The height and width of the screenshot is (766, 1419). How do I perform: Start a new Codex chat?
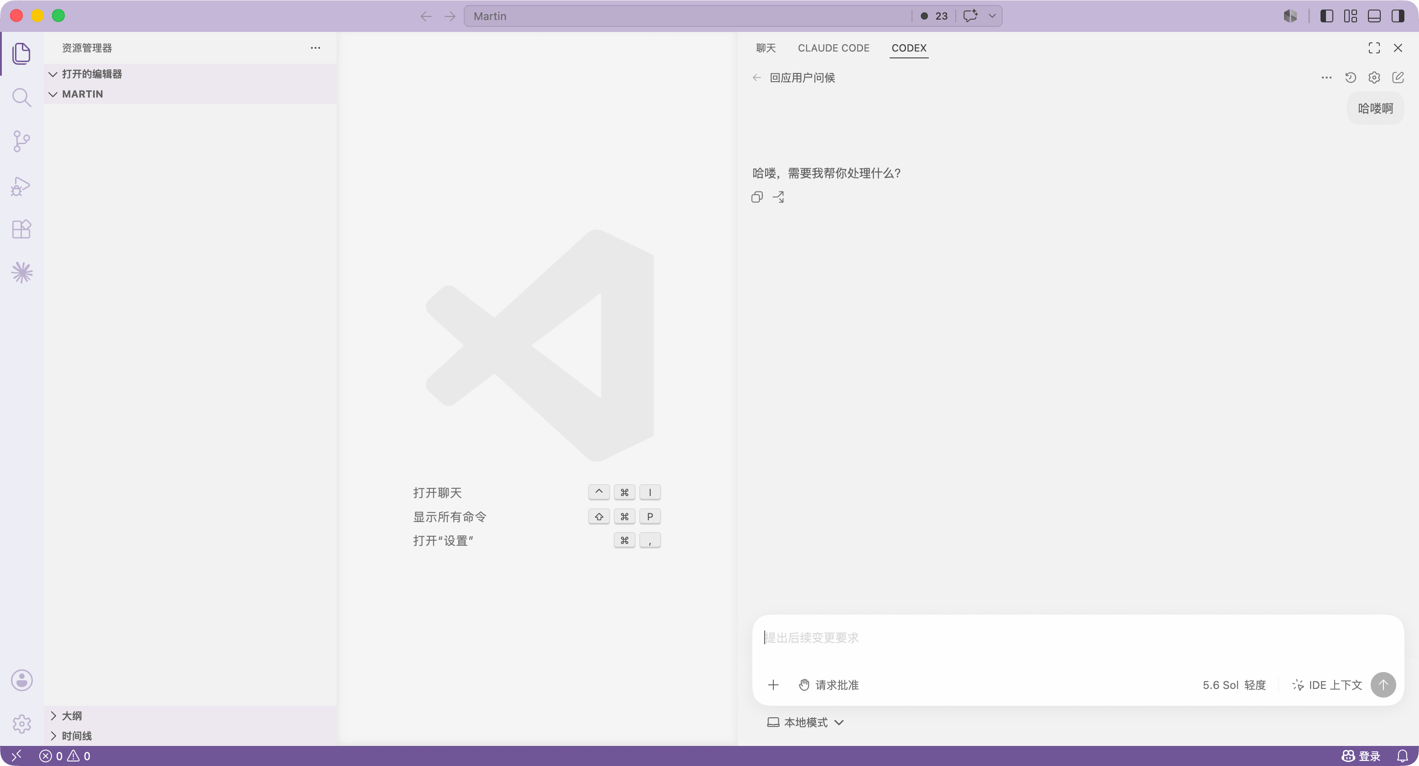(1398, 78)
